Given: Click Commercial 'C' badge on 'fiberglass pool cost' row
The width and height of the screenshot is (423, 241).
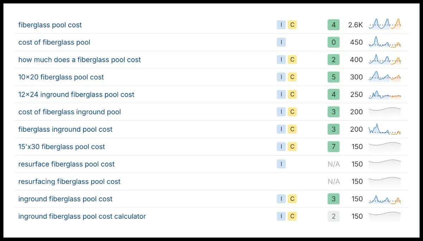Looking at the screenshot, I should coord(292,25).
